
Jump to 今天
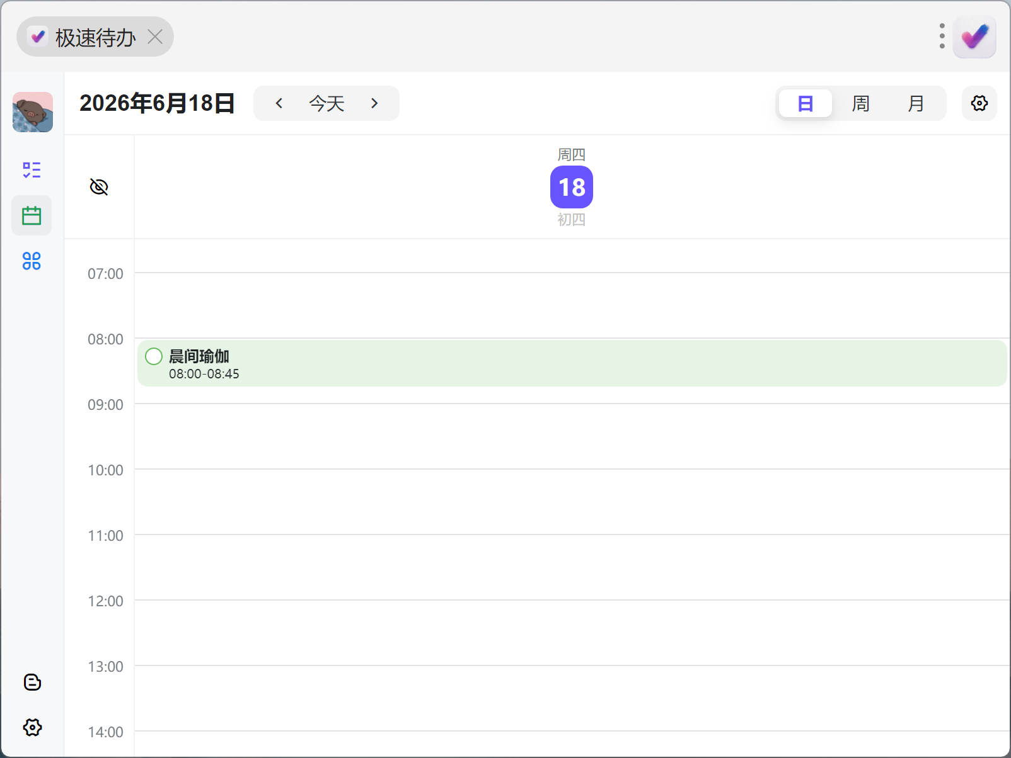coord(326,103)
